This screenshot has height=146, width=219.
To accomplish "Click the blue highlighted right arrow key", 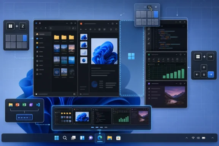I will tap(211, 75).
